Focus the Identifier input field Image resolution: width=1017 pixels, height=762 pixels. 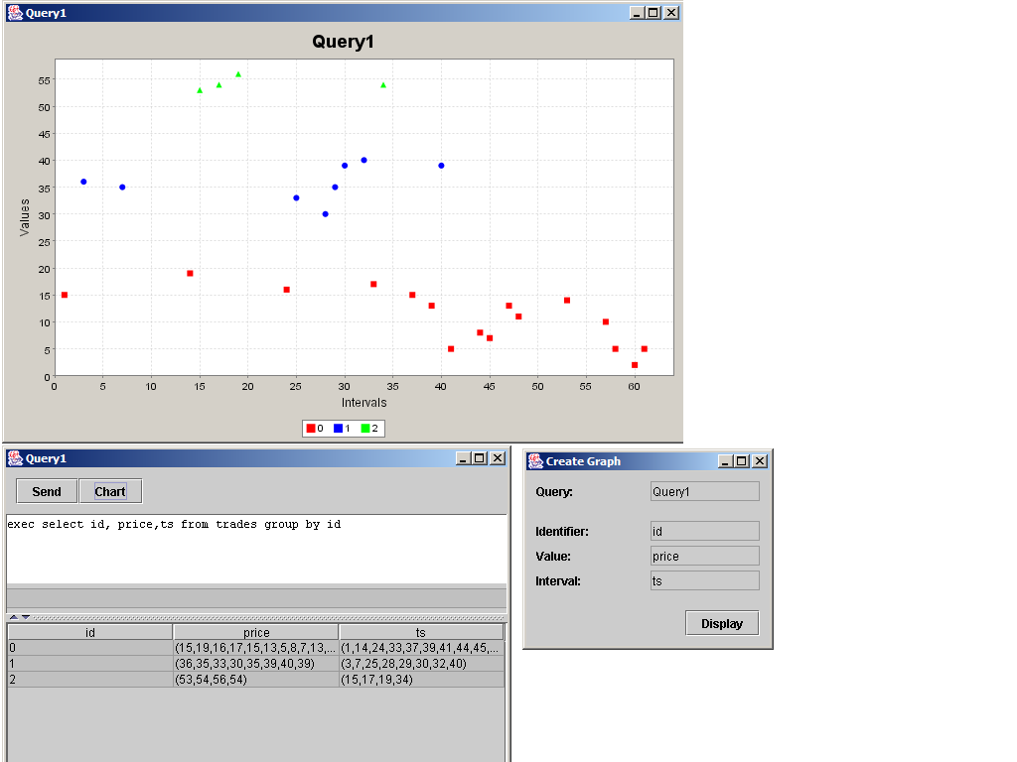click(x=705, y=531)
